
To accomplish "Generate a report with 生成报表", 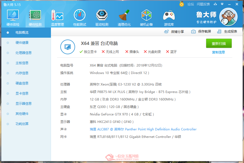I will click(227, 32).
